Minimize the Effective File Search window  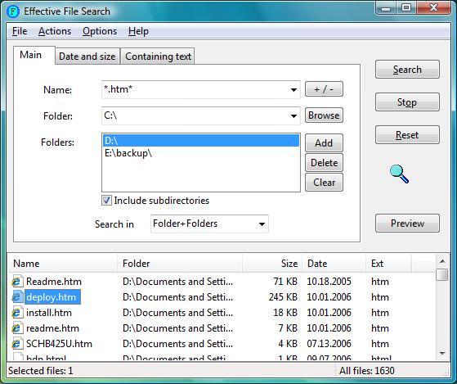386,8
